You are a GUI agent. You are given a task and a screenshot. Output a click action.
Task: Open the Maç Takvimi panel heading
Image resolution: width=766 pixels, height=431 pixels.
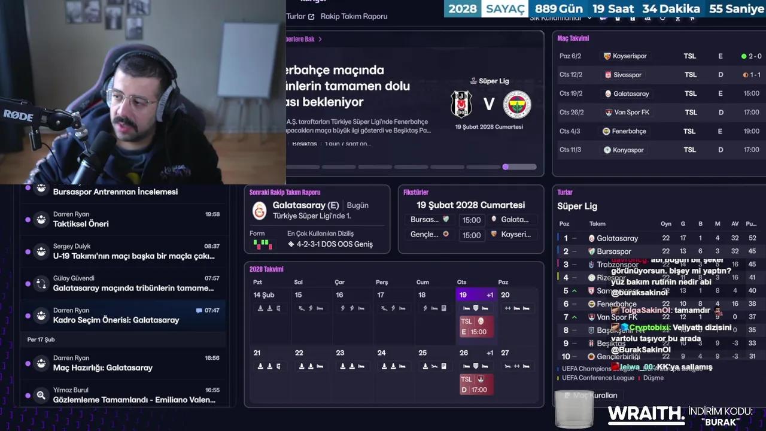(573, 38)
